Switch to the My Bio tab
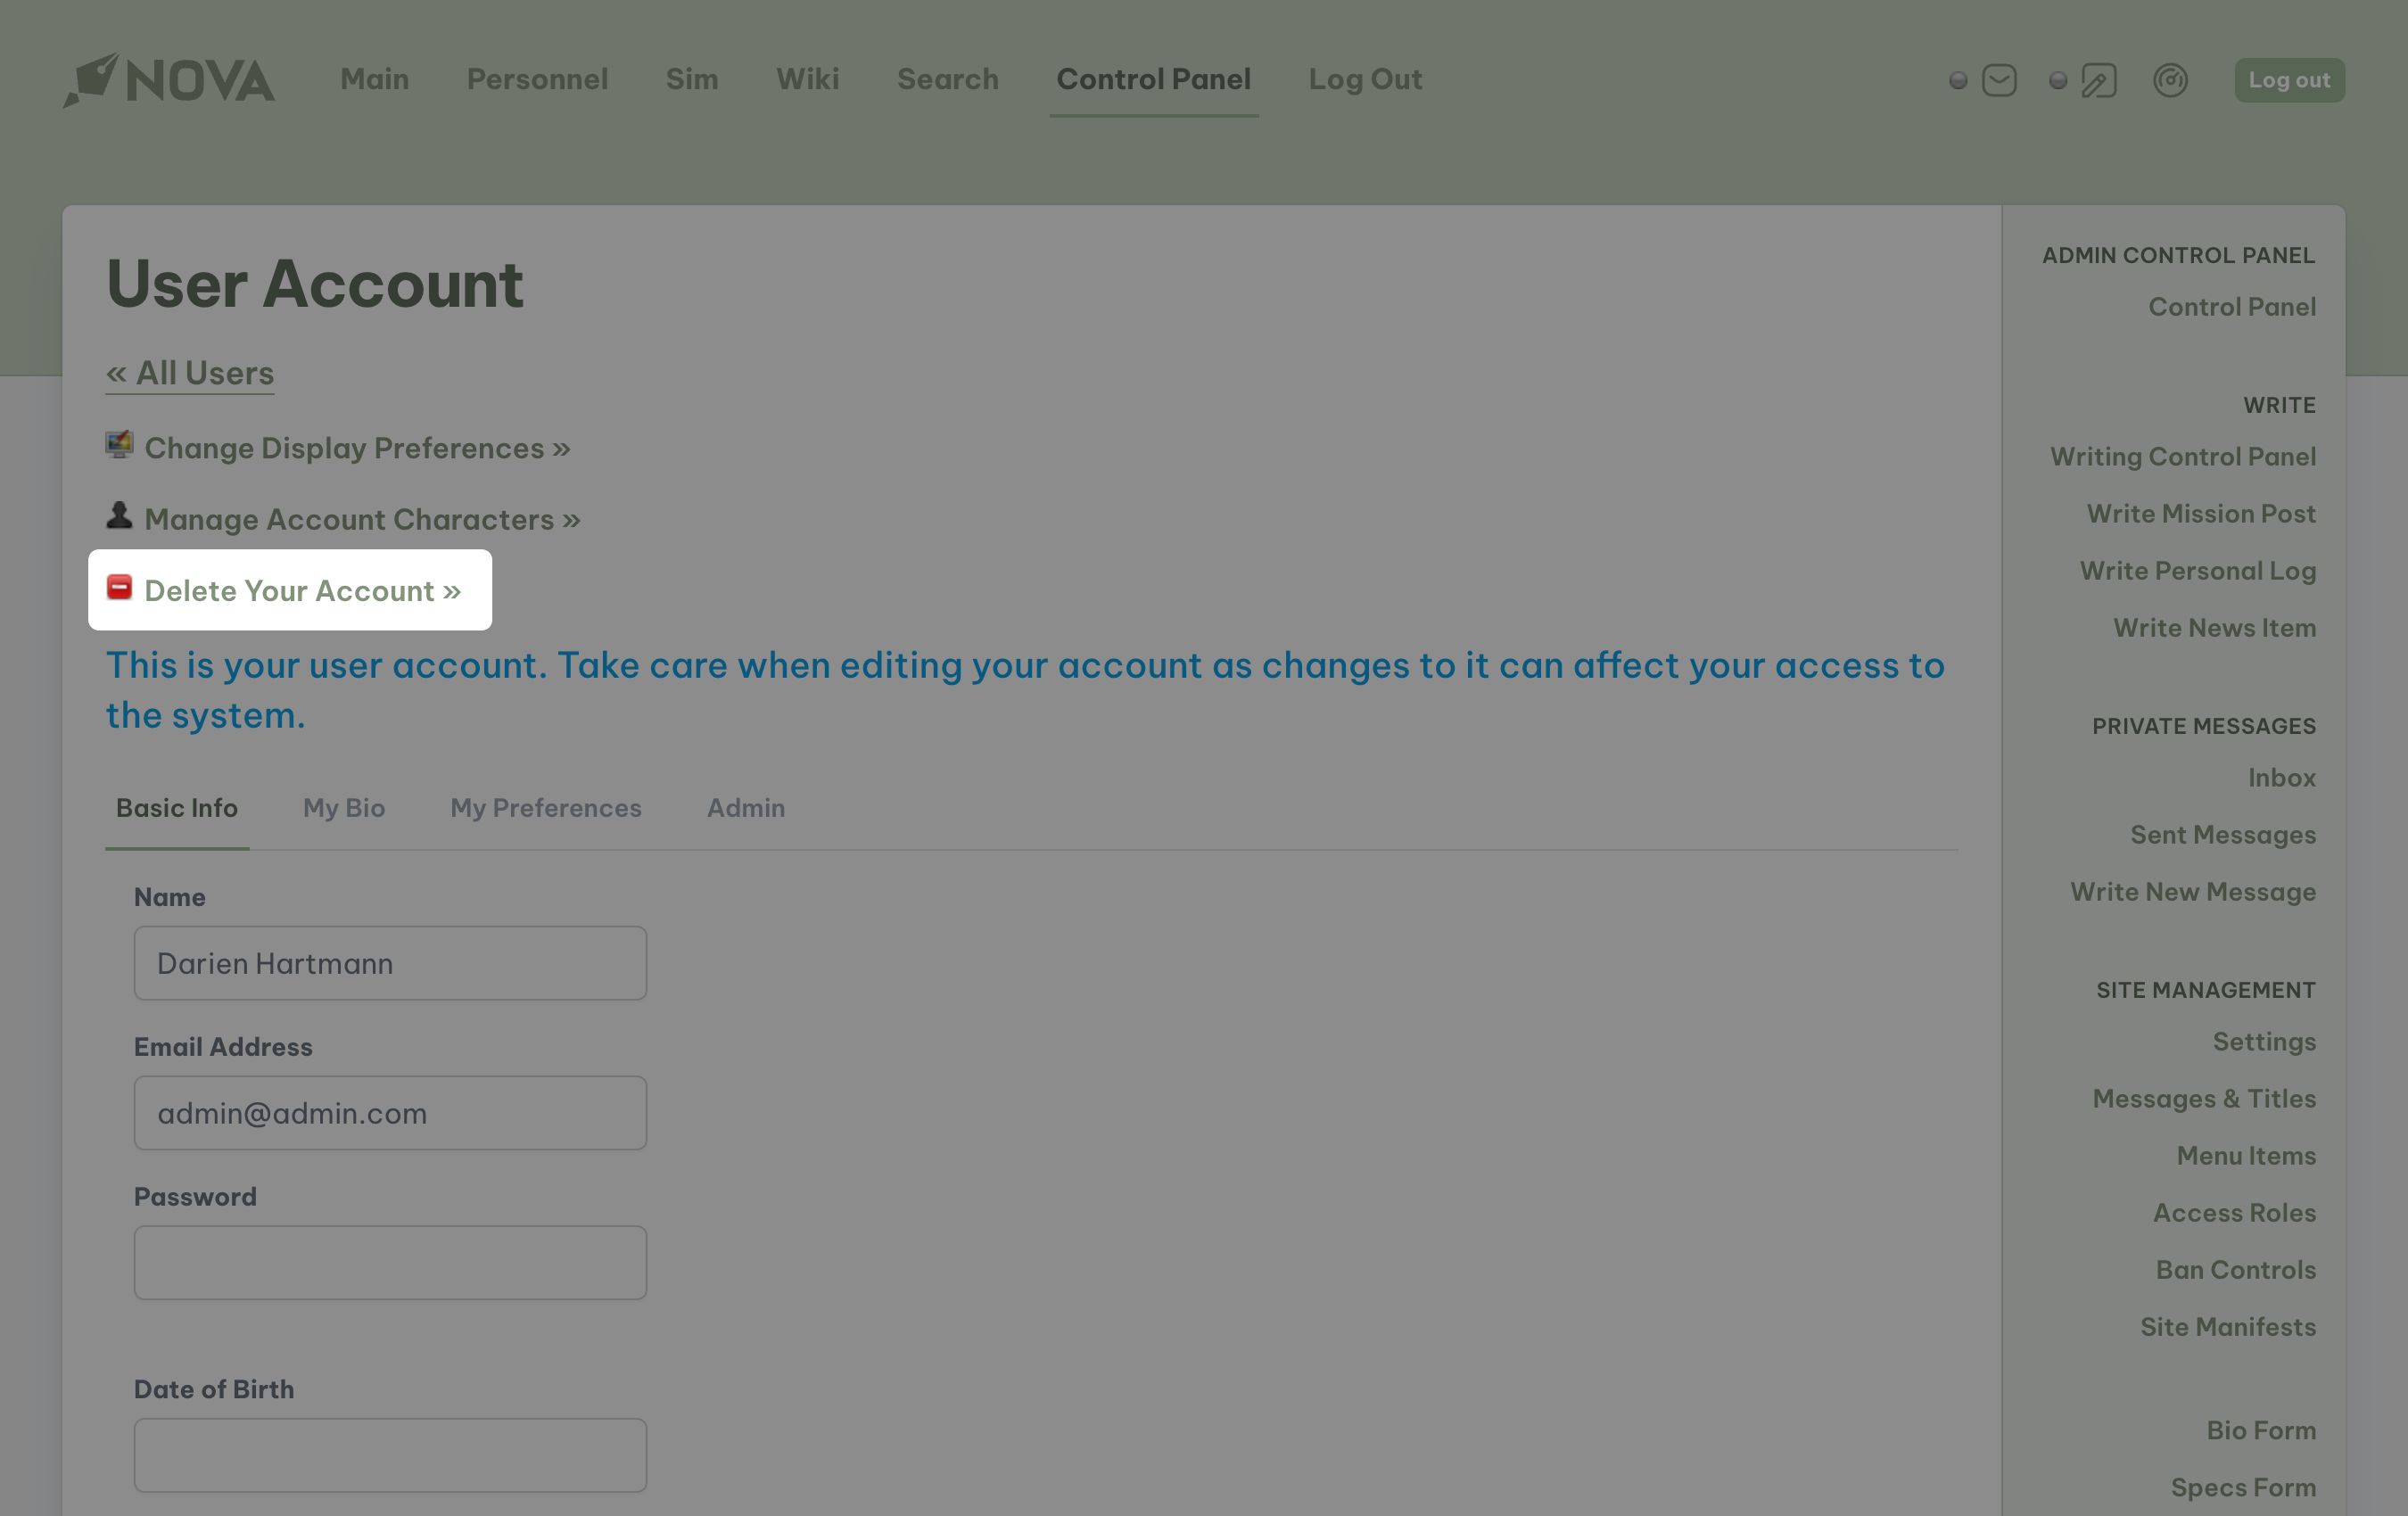This screenshot has width=2408, height=1516. [344, 808]
